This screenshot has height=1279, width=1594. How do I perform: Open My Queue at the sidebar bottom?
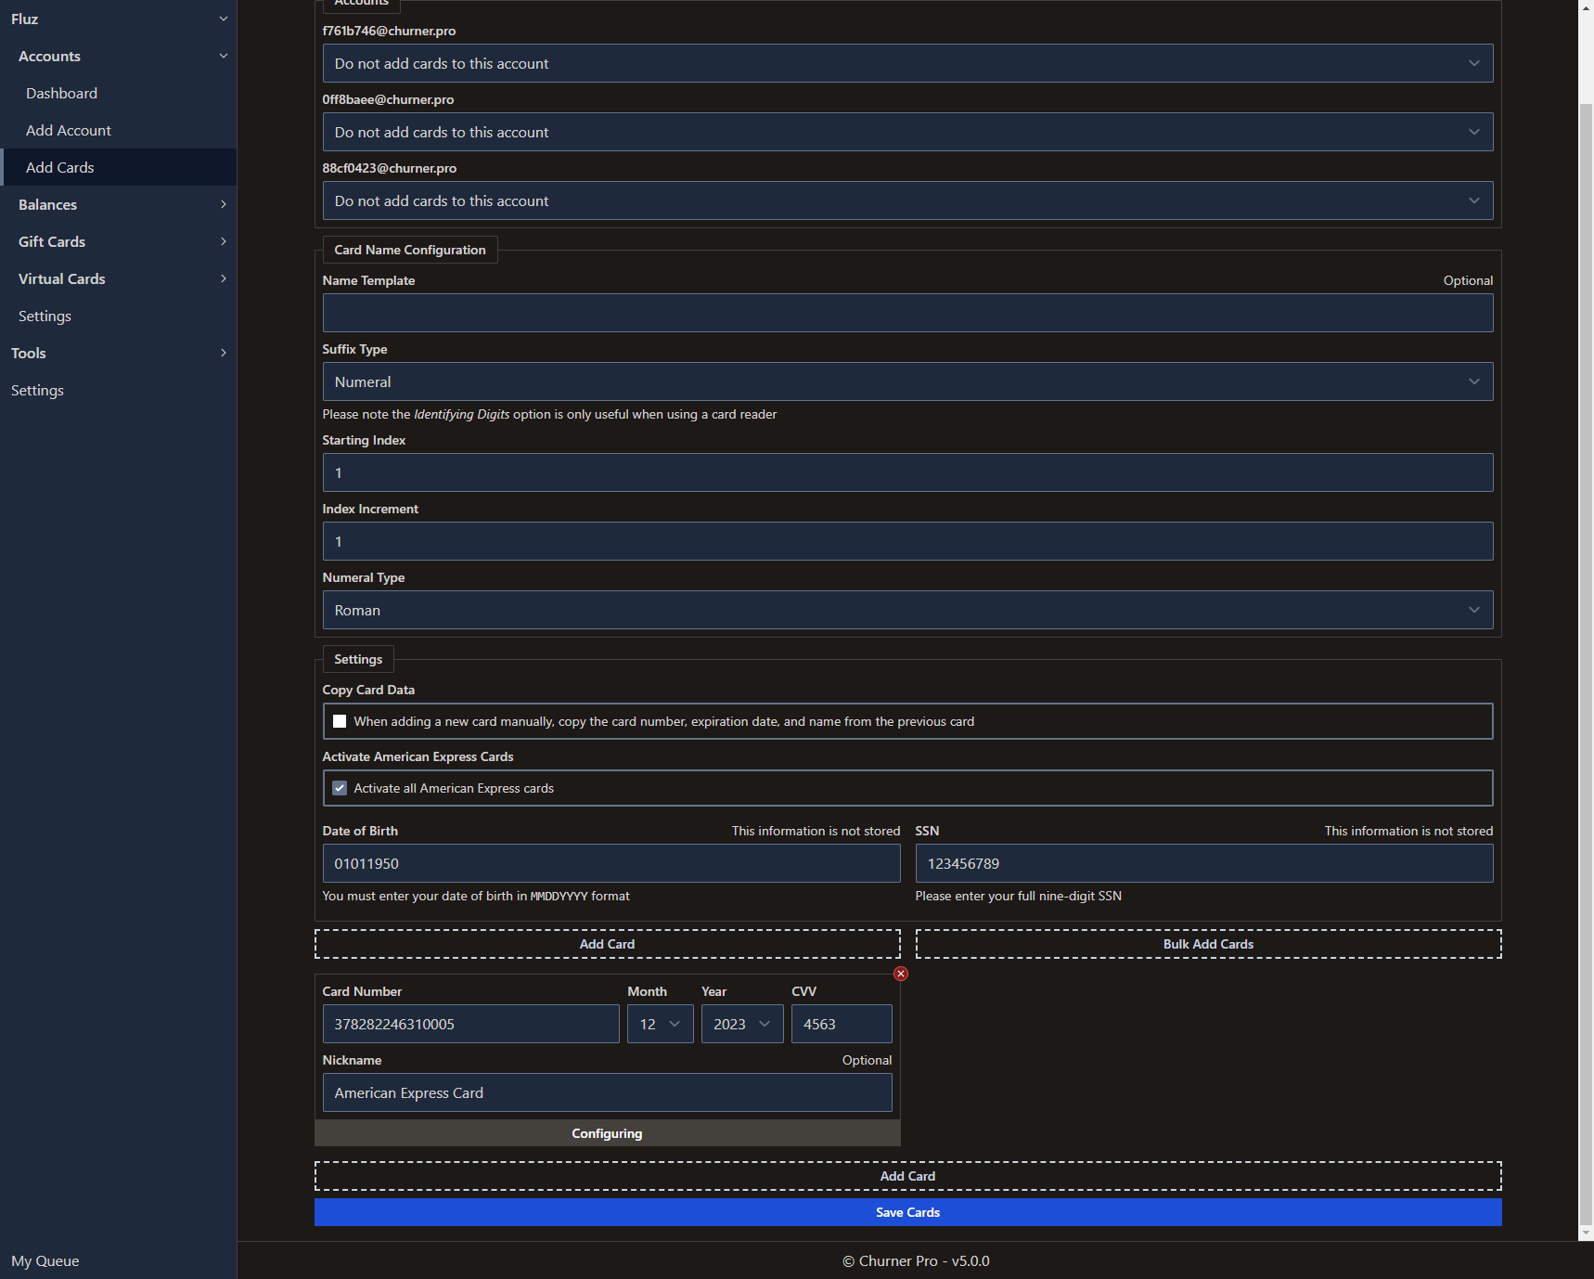pyautogui.click(x=45, y=1260)
